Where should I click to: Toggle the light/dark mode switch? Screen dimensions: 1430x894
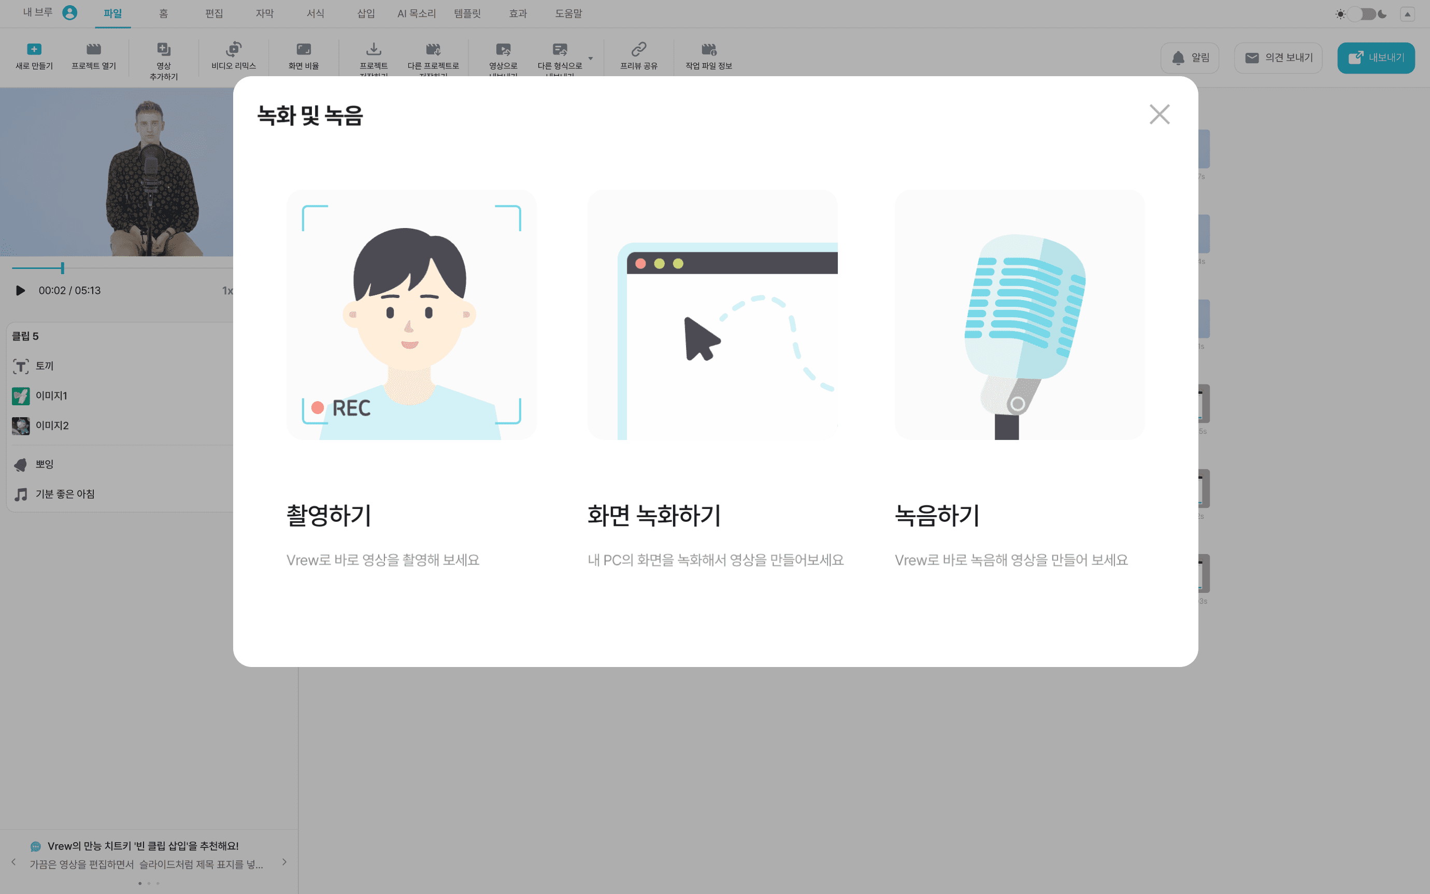click(x=1361, y=14)
